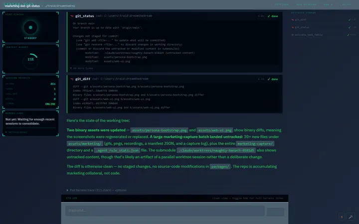Click the git_diff card title

click(83, 79)
